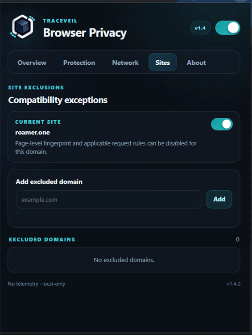Toggle the roamer.one current site switch
This screenshot has height=335, width=252.
tap(222, 124)
